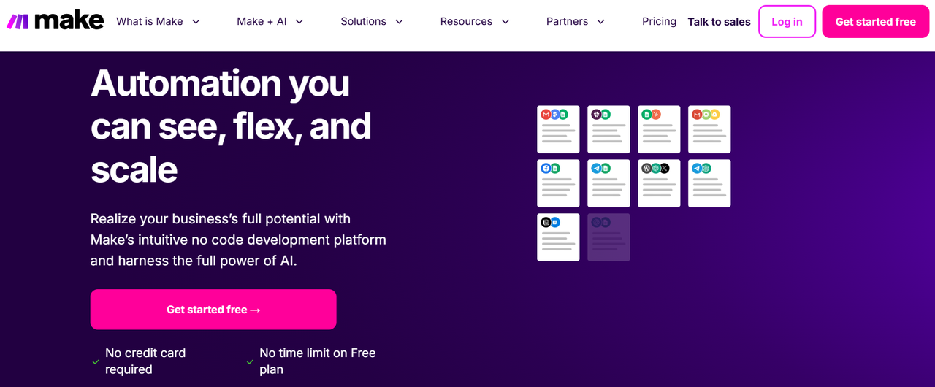Click checkmark beside No time limit text

point(250,361)
